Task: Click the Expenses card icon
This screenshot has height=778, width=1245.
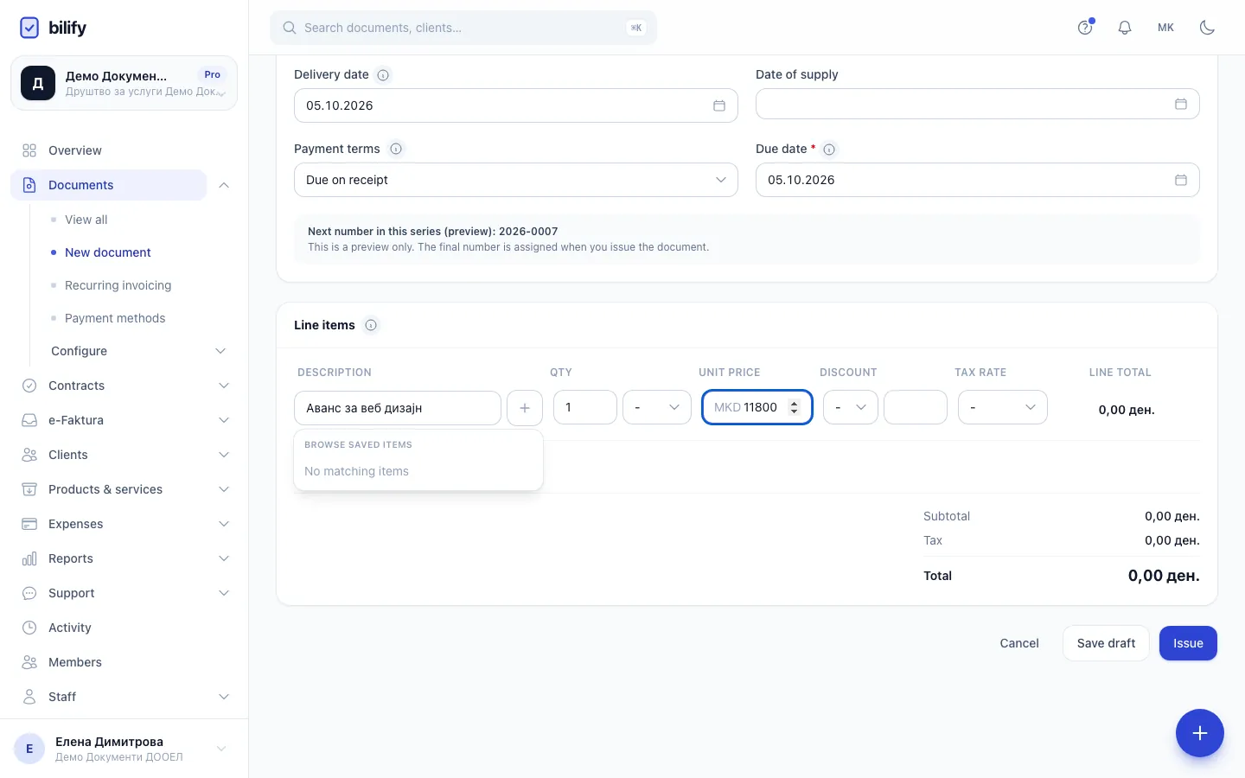Action: 29,524
